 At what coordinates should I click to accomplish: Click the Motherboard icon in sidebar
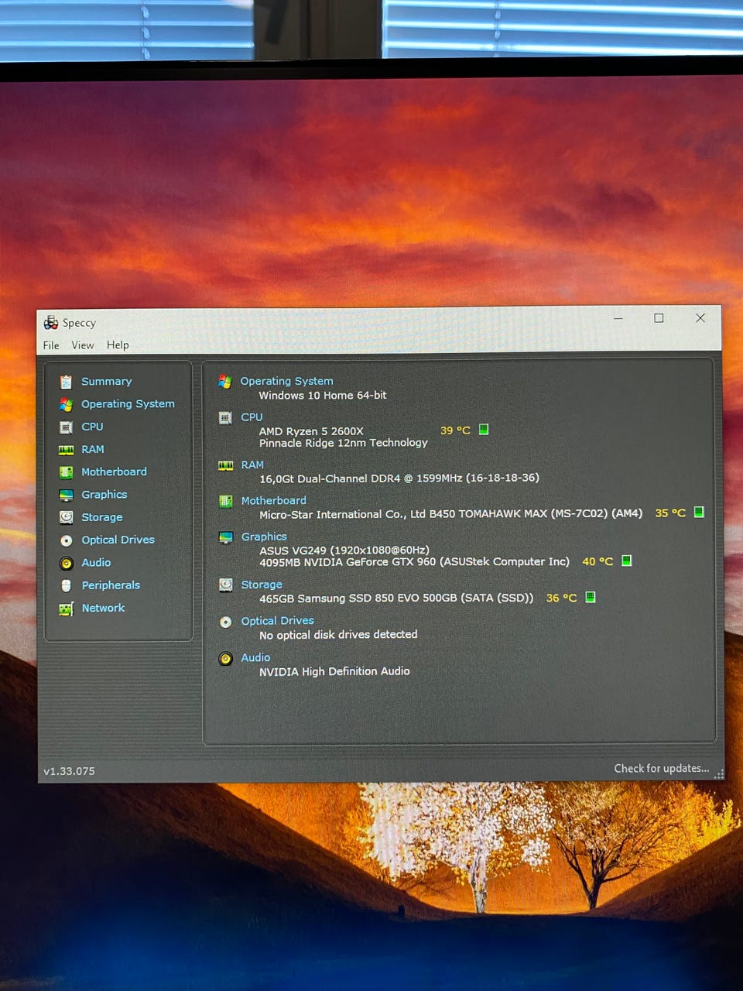click(66, 472)
